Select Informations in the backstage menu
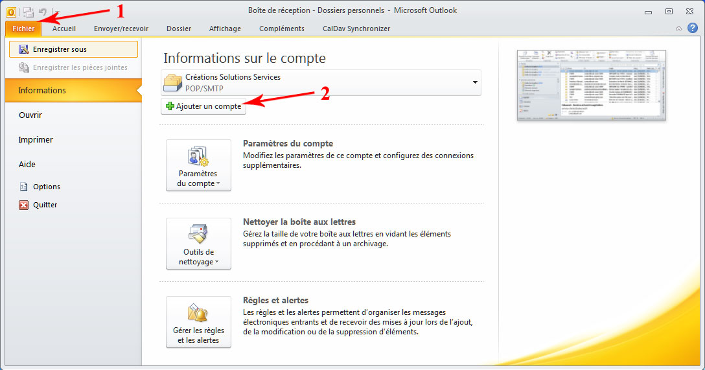The width and height of the screenshot is (705, 370). tap(73, 90)
